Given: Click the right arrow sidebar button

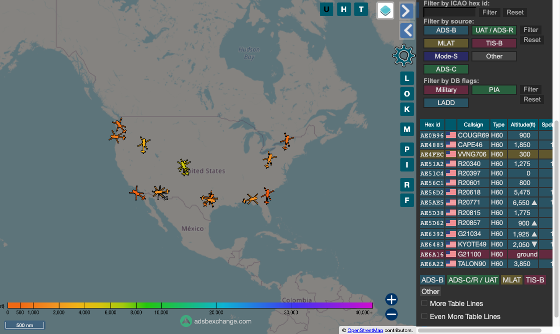Looking at the screenshot, I should tap(407, 10).
